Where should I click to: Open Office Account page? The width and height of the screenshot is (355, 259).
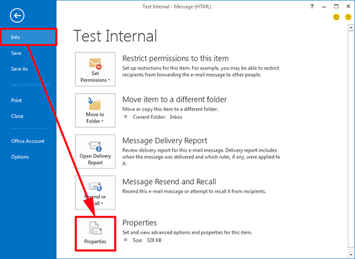point(28,141)
